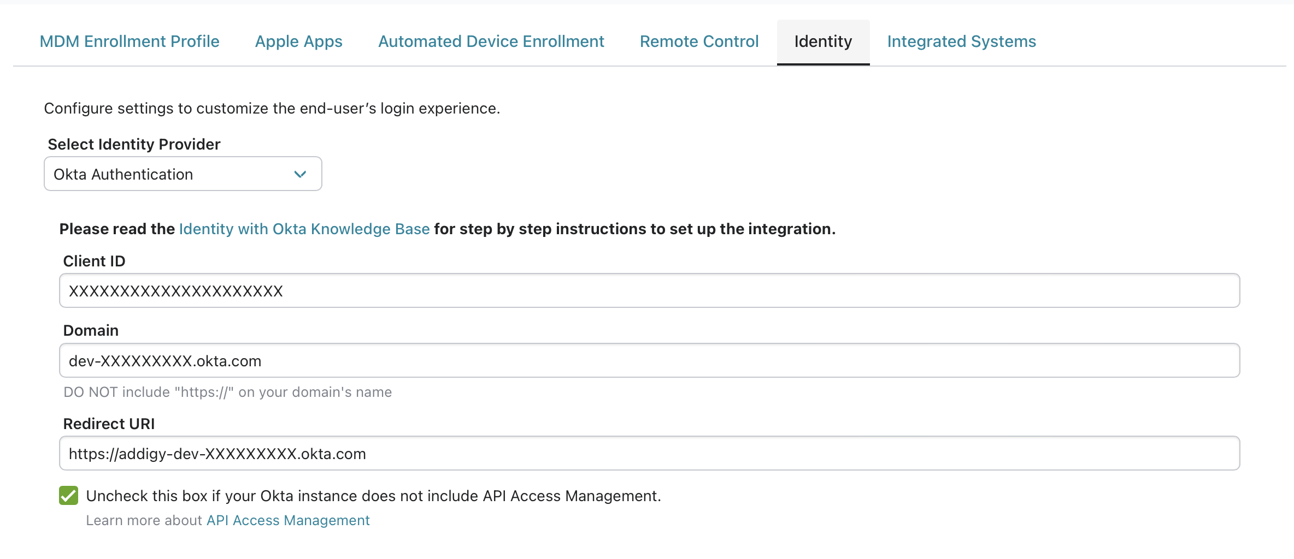Click into the Domain text field
1294x559 pixels.
649,360
